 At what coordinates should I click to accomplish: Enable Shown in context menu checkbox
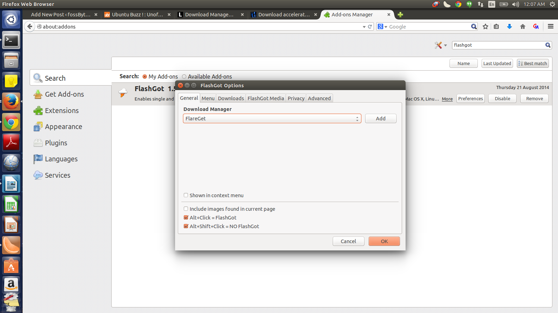(186, 195)
